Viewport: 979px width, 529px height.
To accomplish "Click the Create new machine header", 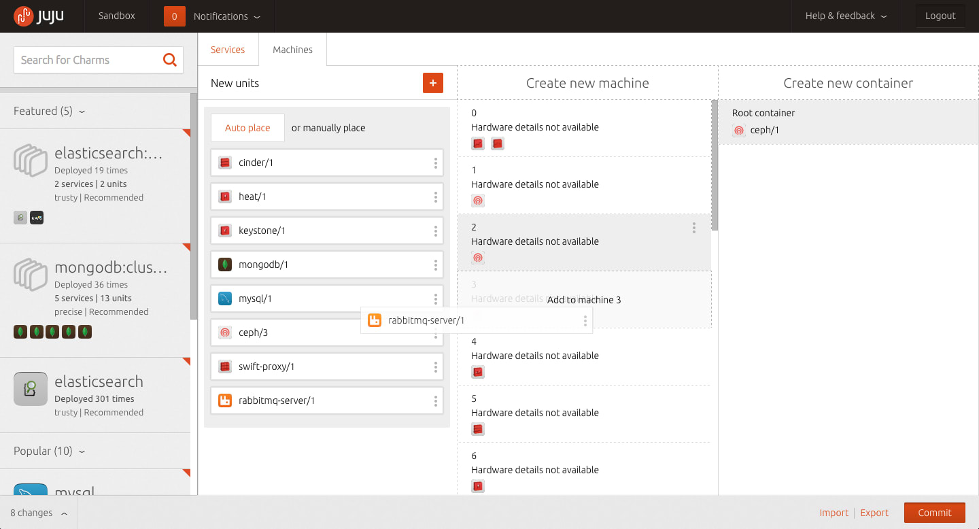I will (587, 83).
